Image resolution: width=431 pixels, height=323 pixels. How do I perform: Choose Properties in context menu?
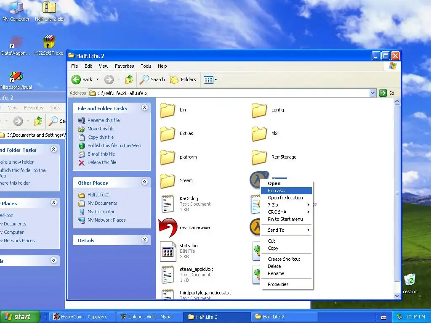(286, 285)
